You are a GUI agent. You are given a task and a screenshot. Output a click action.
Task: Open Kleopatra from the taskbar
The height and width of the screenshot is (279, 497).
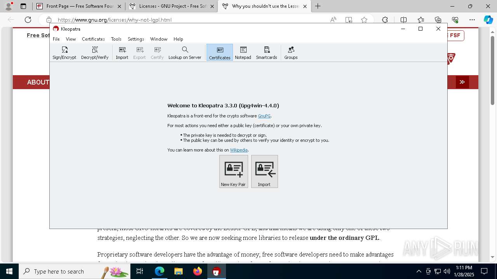click(x=217, y=271)
